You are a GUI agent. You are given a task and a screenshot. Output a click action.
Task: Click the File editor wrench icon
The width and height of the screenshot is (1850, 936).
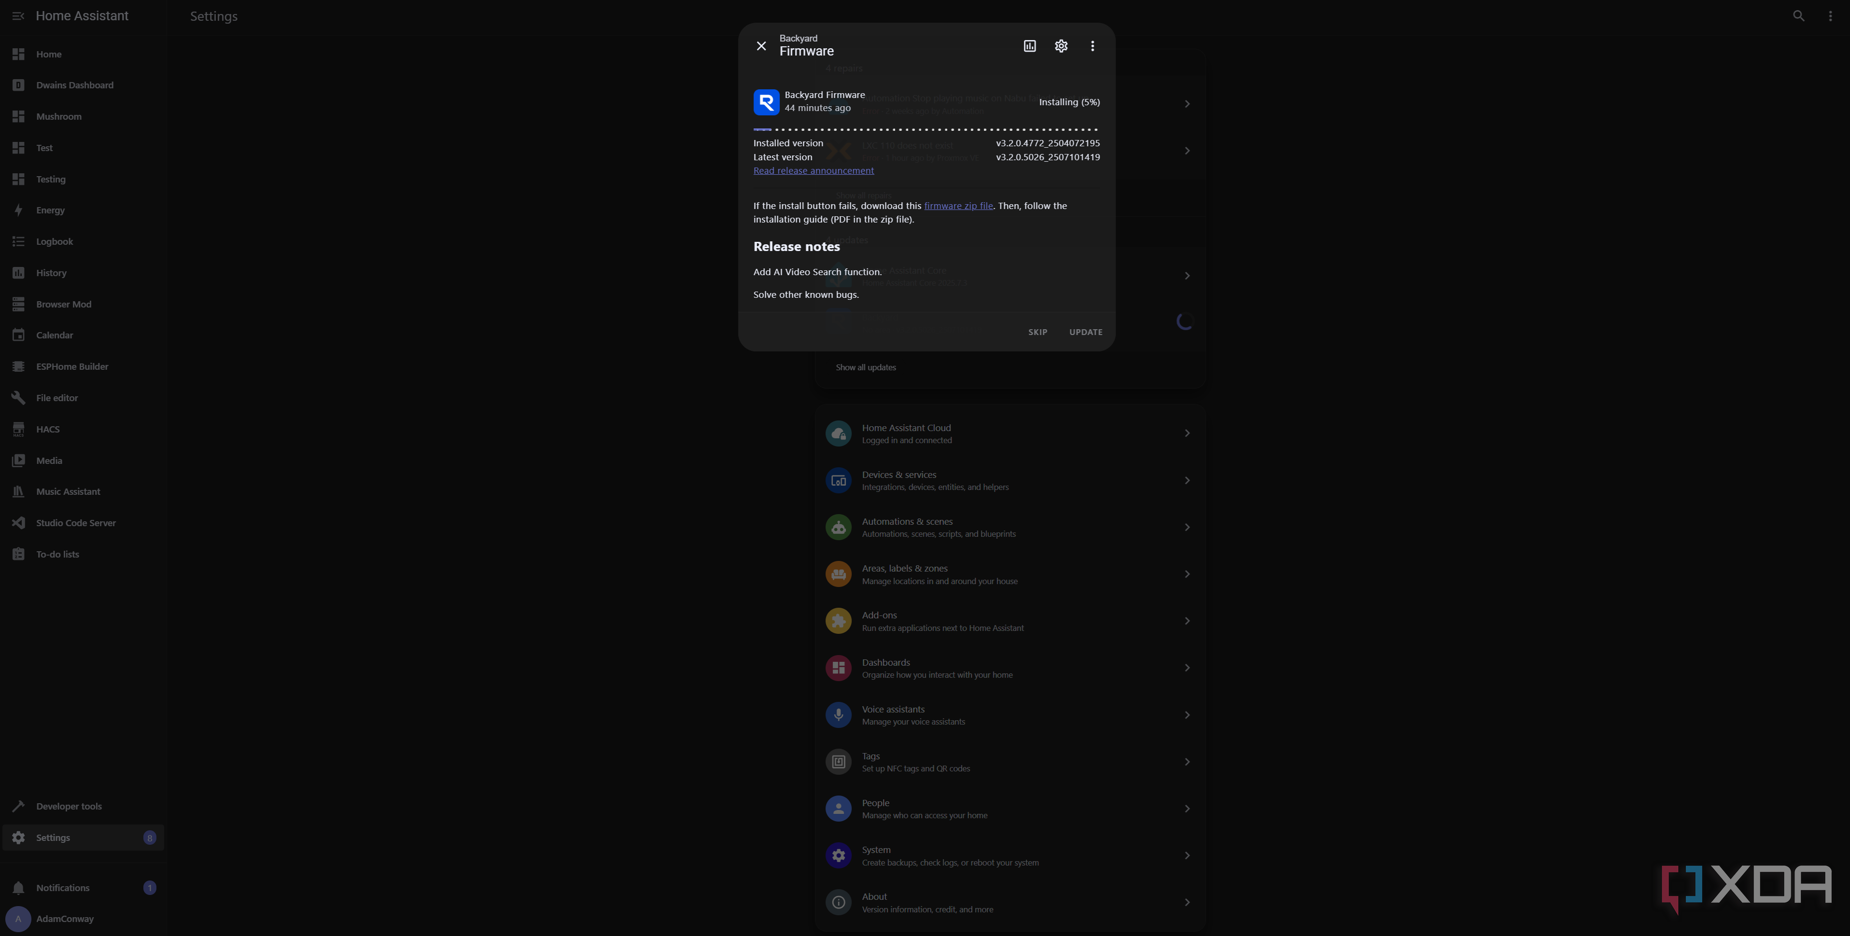pyautogui.click(x=19, y=398)
